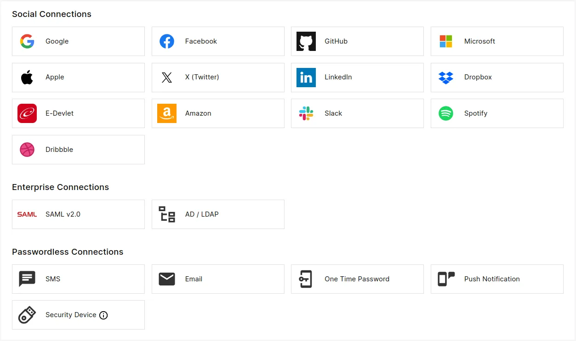
Task: Open the One Time Password option
Action: 357,279
